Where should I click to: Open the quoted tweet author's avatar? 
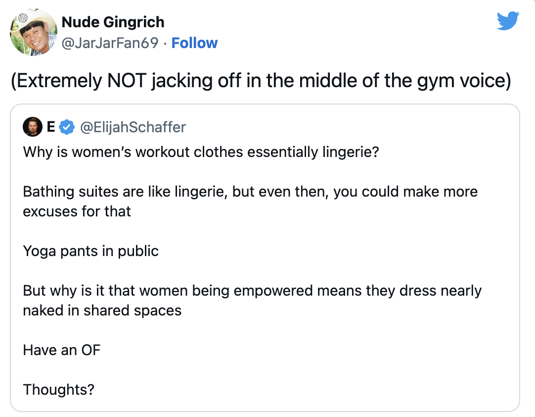click(x=33, y=127)
